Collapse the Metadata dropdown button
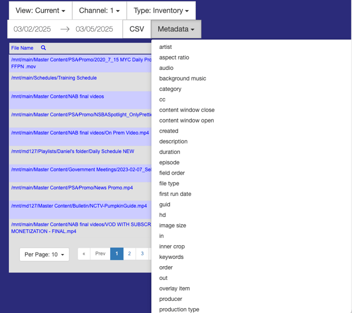 [176, 29]
